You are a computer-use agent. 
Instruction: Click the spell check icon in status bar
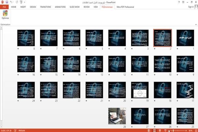[x=15, y=130]
